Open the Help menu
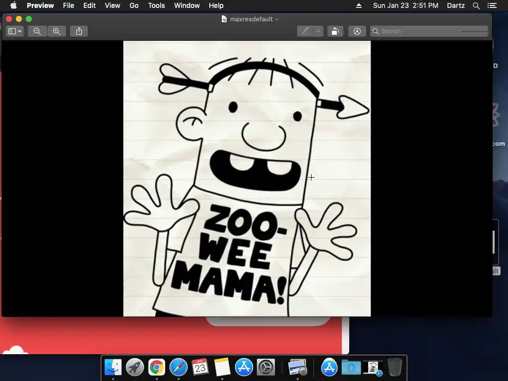 pyautogui.click(x=216, y=5)
